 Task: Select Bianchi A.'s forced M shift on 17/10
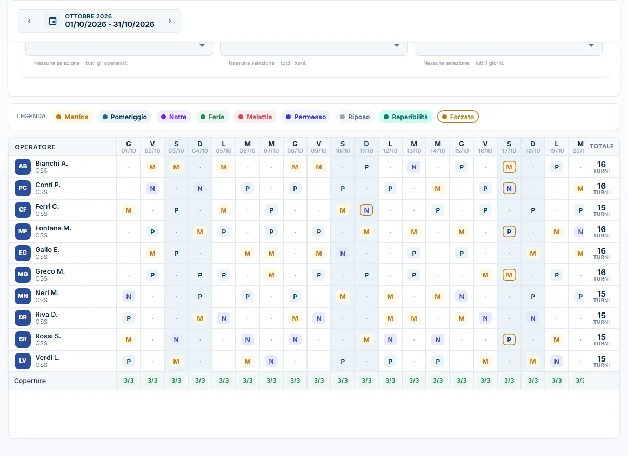click(x=509, y=167)
